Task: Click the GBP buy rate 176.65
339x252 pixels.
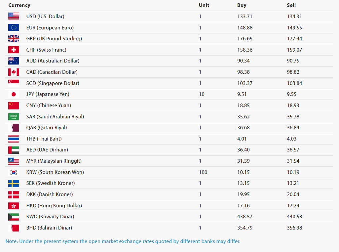Action: tap(245, 39)
